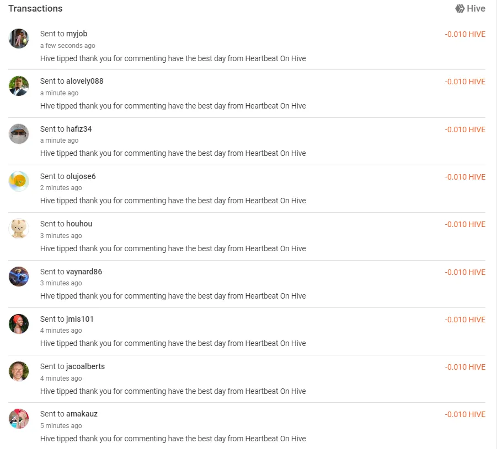
Task: Visit the hafiz34 account link
Action: 79,129
